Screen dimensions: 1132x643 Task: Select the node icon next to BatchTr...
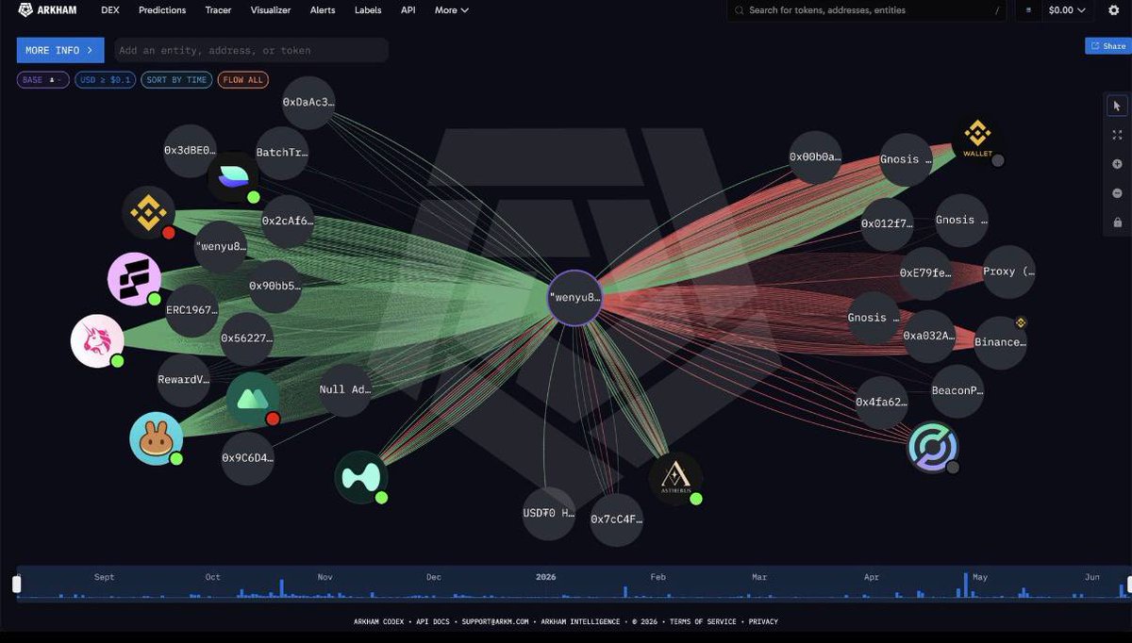(233, 176)
